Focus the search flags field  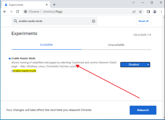54,21
